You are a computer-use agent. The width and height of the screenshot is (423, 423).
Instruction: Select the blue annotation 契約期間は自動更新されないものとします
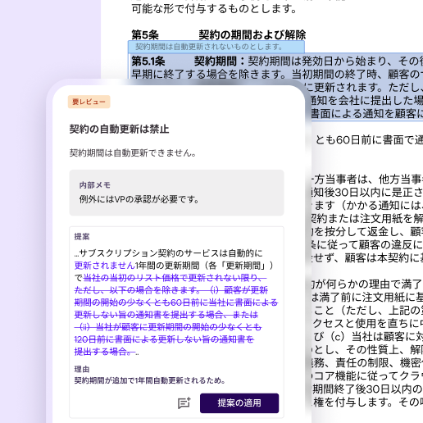tap(216, 47)
